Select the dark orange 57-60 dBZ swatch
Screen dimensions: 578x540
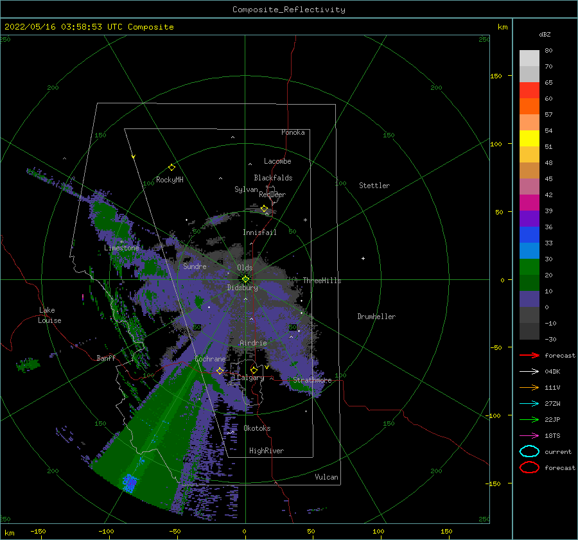tap(529, 107)
